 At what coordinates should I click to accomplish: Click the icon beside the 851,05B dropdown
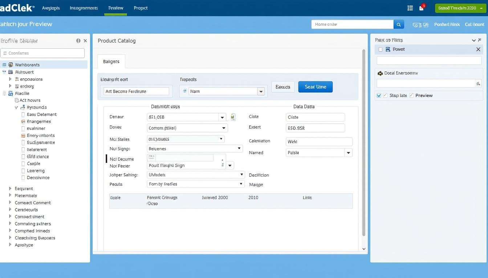233,117
